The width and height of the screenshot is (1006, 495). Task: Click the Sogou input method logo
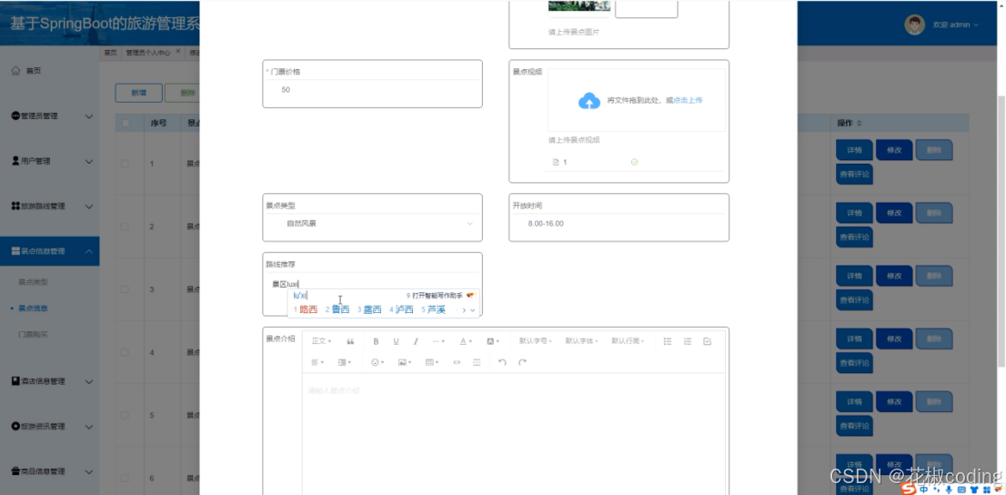[907, 490]
